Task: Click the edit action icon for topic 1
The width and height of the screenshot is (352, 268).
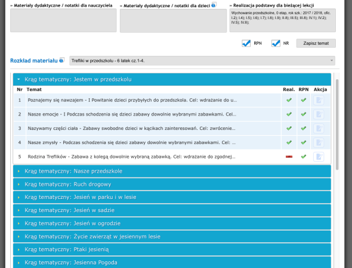Action: [x=319, y=100]
